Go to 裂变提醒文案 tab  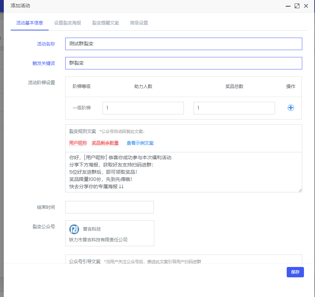pyautogui.click(x=106, y=23)
